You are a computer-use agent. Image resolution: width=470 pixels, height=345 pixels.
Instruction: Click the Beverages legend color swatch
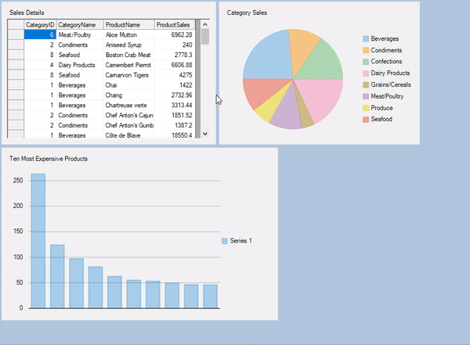(x=366, y=38)
